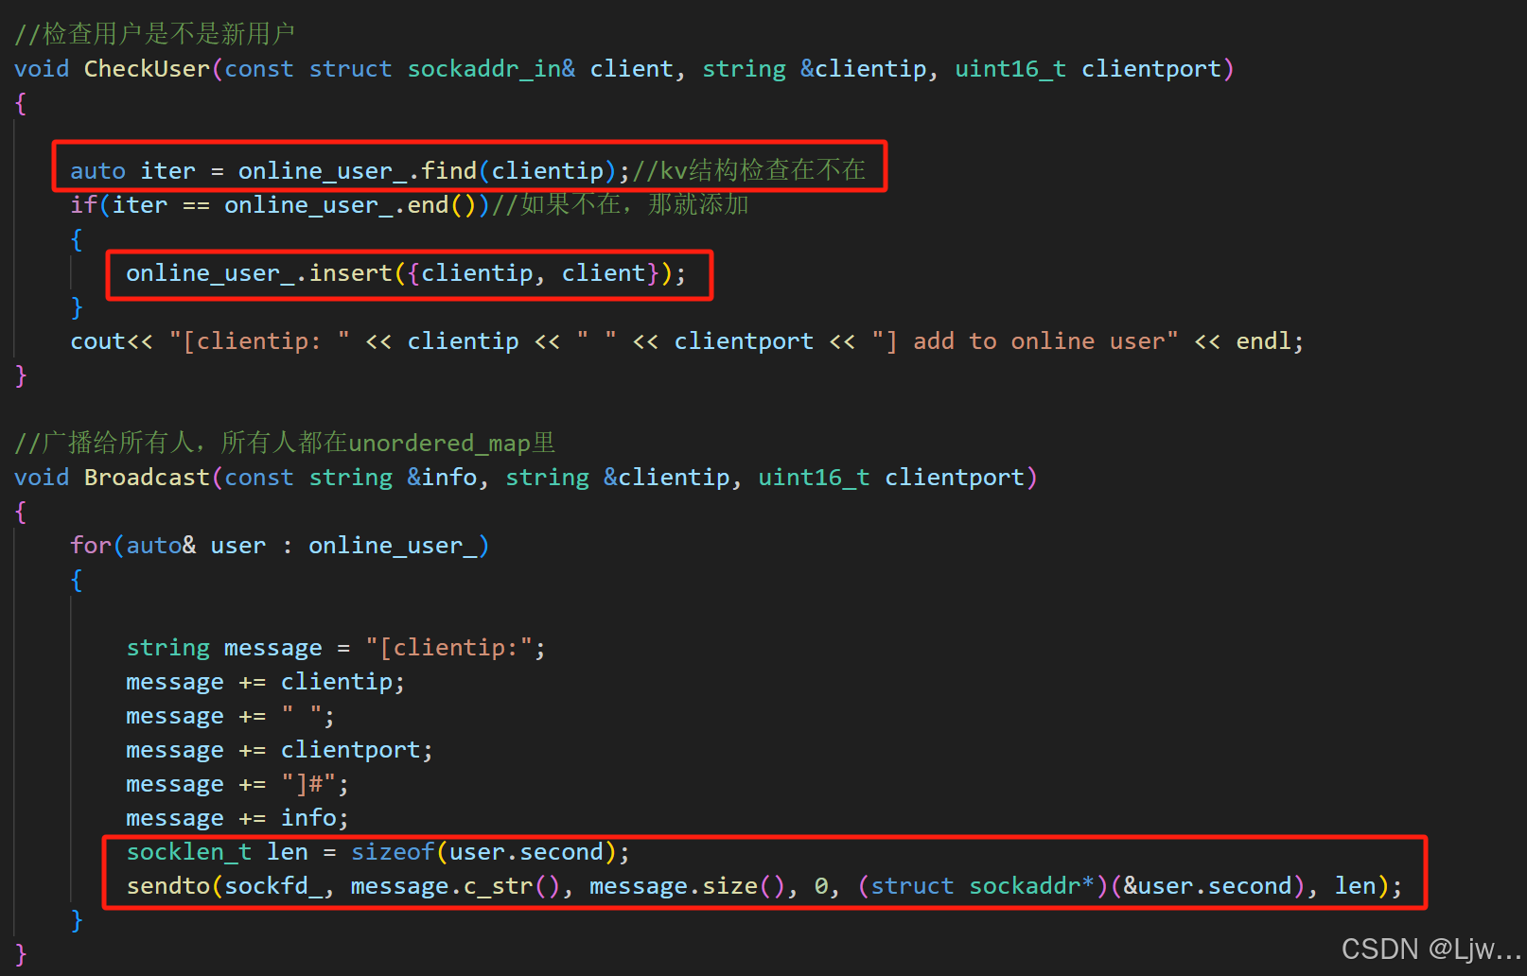Click the CSDN @Ljw watermark text
Viewport: 1527px width, 976px height.
[x=1430, y=949]
